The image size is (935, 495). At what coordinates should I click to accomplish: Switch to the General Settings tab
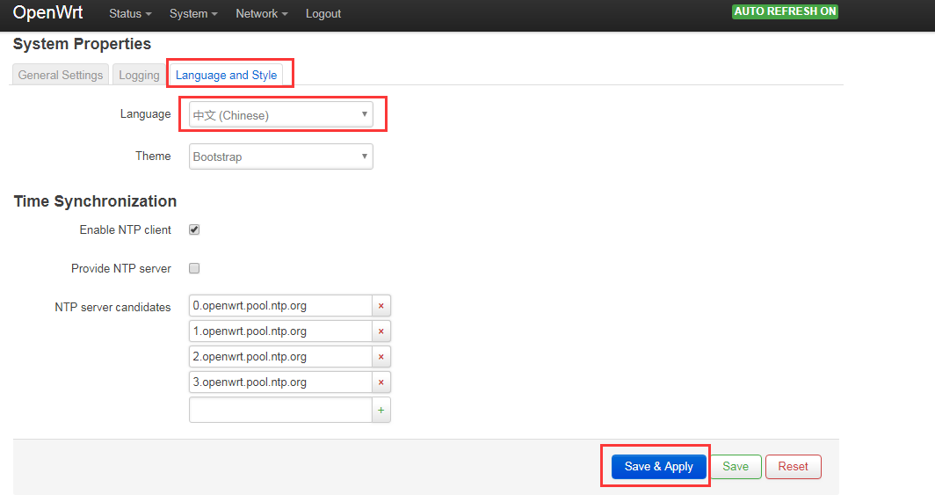[x=61, y=75]
